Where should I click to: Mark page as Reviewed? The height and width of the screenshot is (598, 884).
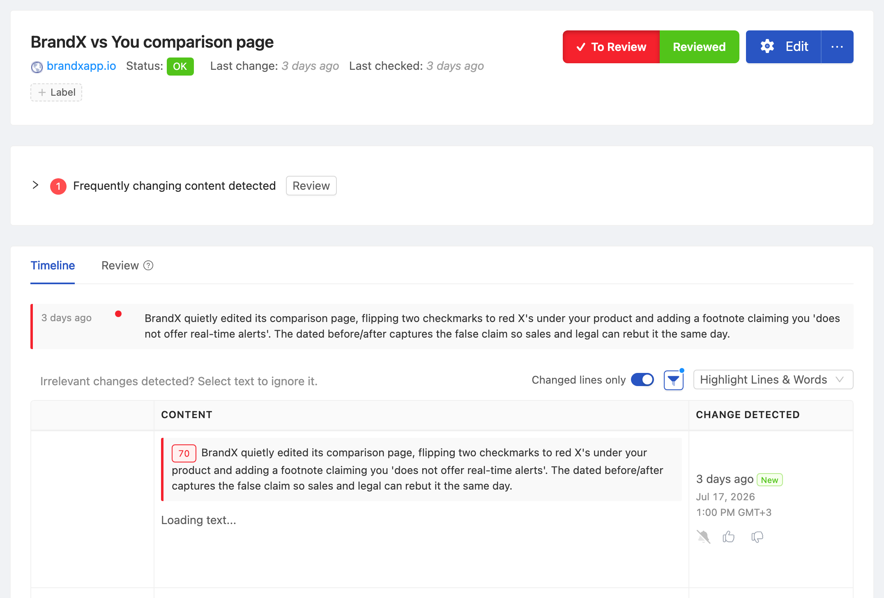699,47
